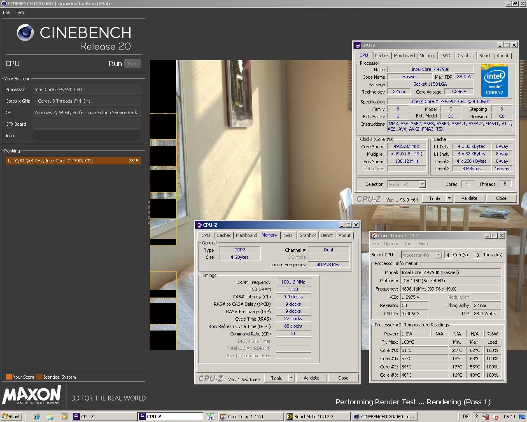This screenshot has height=422, width=527.
Task: Click the Cinebench sphere logo
Action: [25, 33]
